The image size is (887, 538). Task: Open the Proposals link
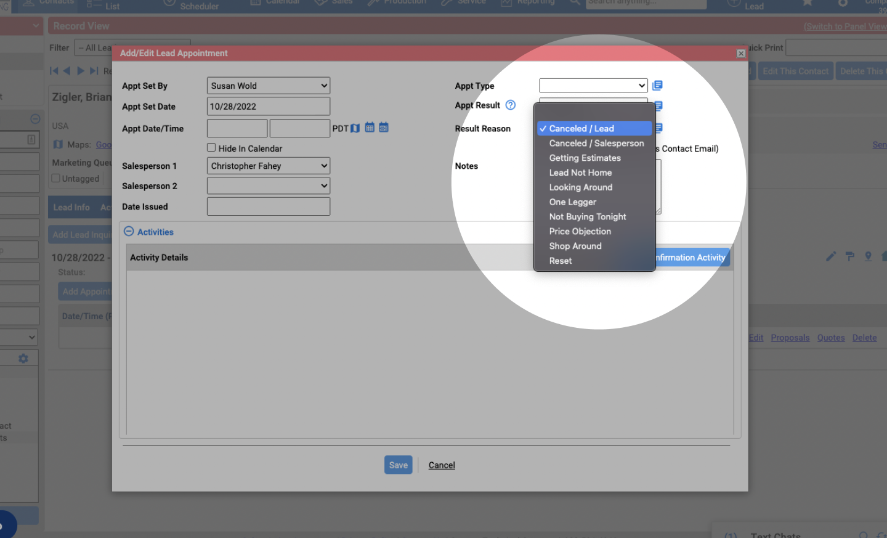click(790, 338)
